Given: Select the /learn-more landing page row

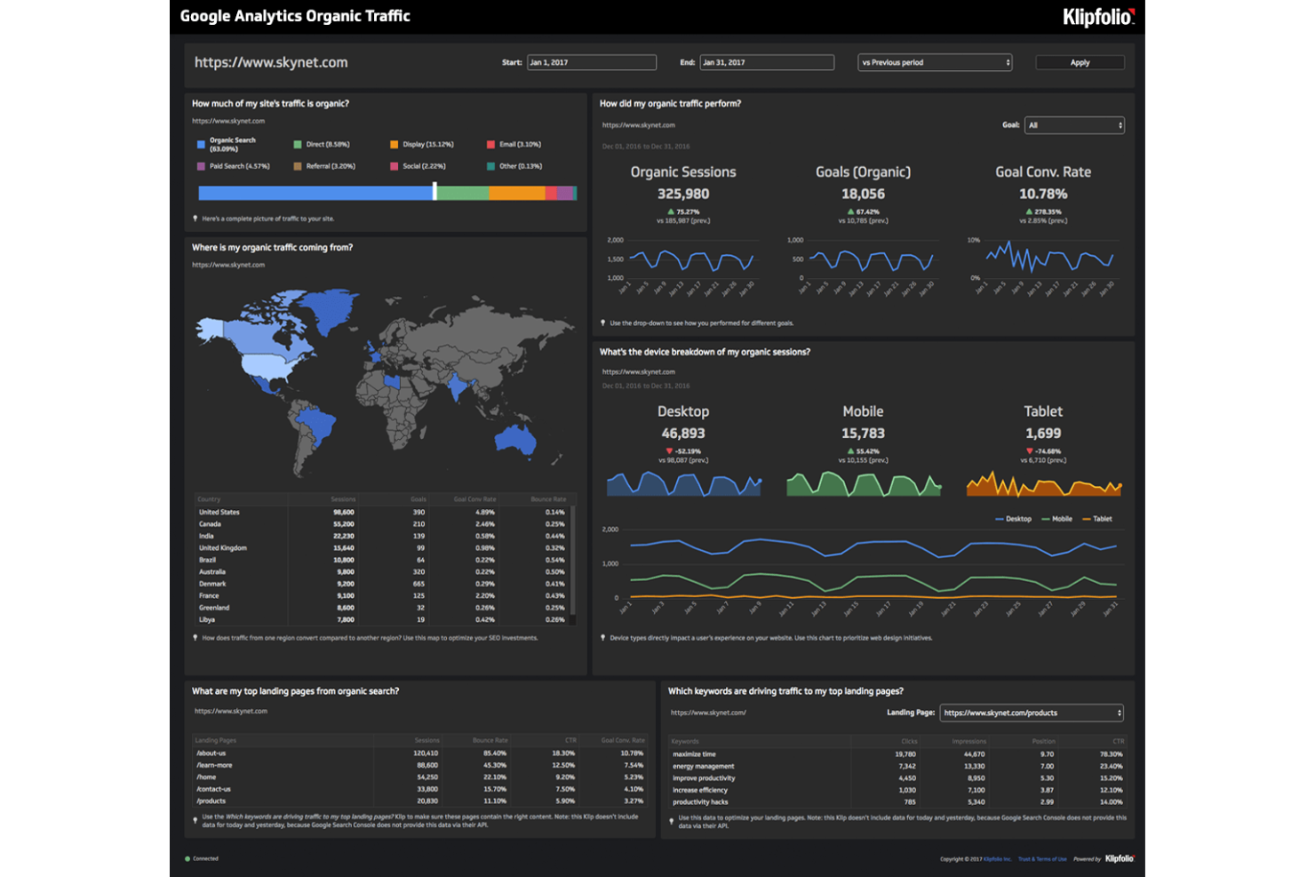Looking at the screenshot, I should [419, 765].
